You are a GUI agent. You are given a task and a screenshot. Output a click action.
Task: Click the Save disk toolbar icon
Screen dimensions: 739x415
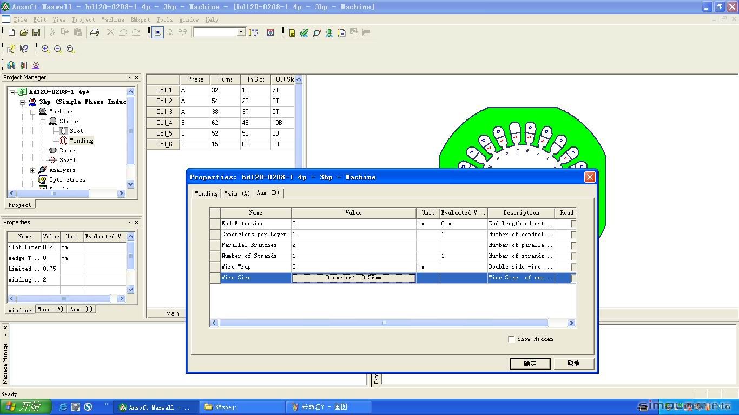(36, 32)
